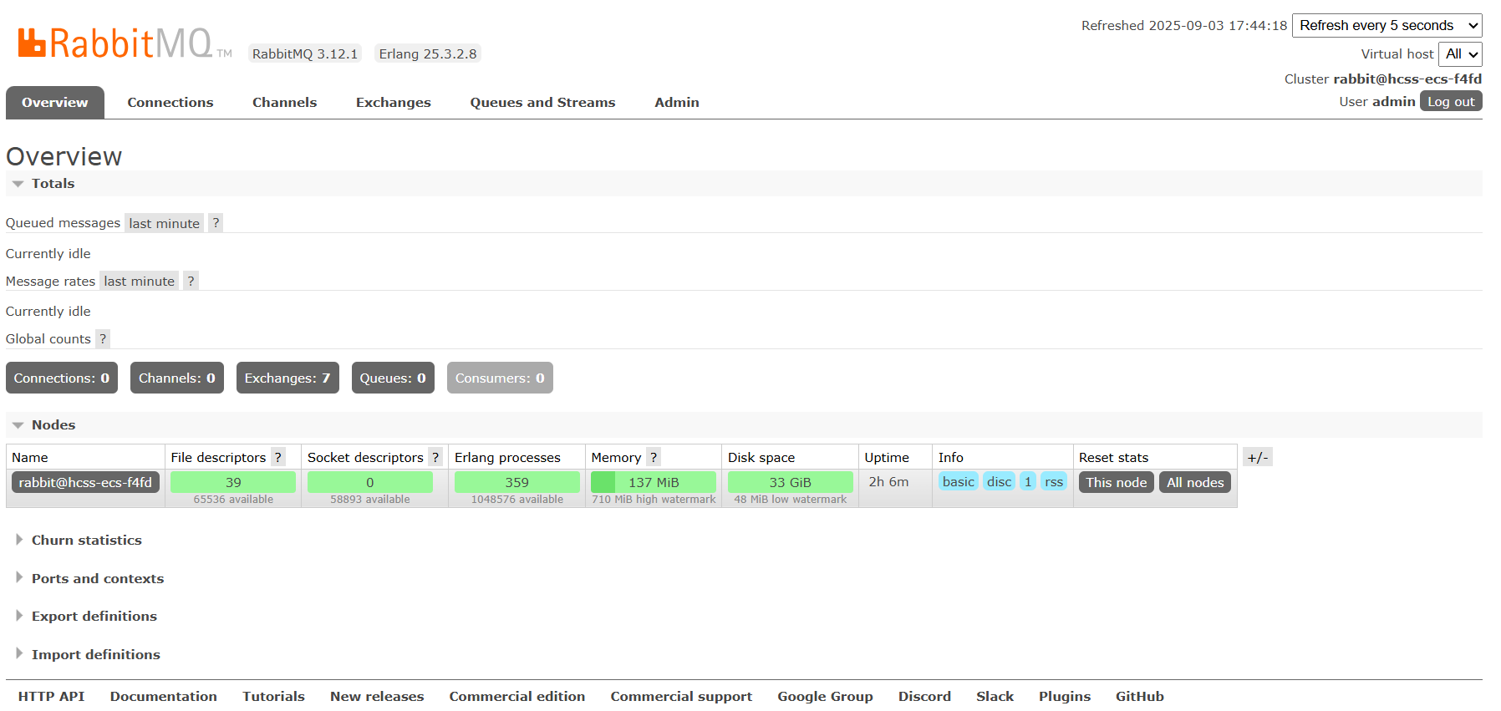Open Plugins footer link

coord(1065,696)
